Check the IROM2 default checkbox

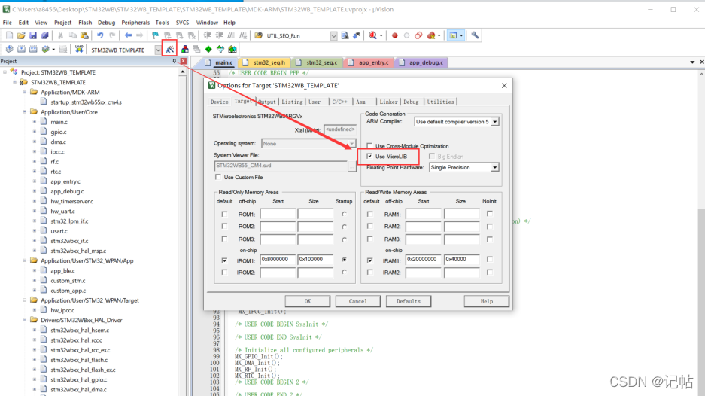(x=224, y=273)
